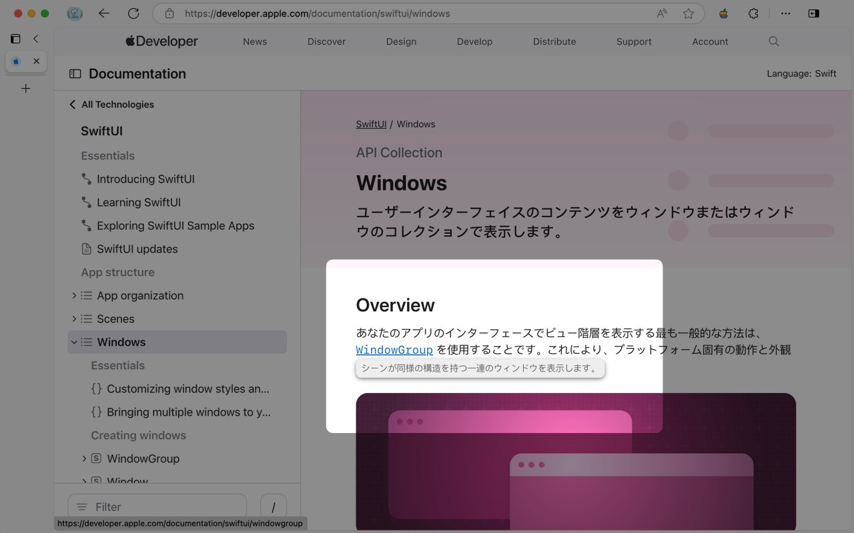Open search with the magnifier icon
Screen dimensions: 854x533
(774, 41)
